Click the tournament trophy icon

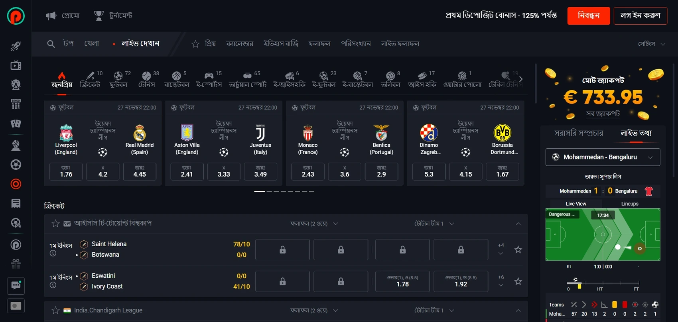pos(99,16)
